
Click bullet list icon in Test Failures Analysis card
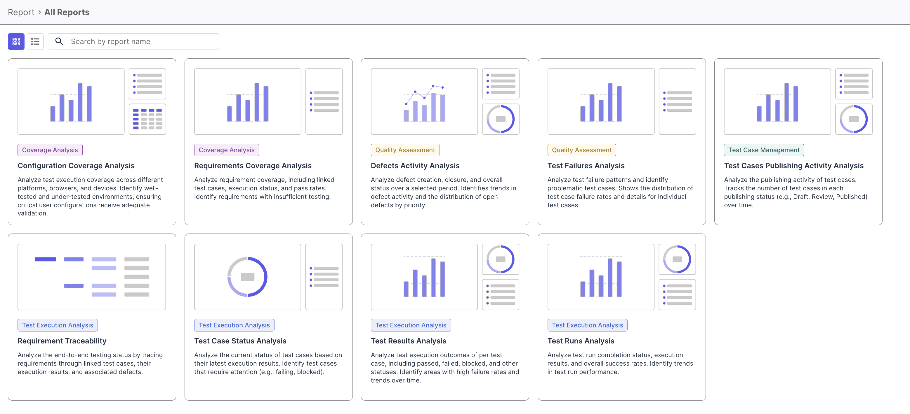coord(677,101)
